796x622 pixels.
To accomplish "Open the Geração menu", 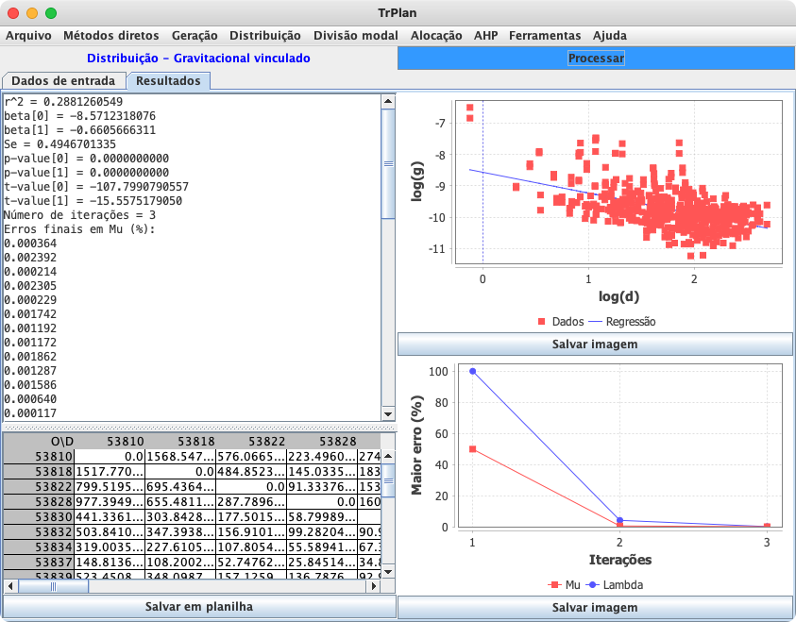I will click(195, 36).
